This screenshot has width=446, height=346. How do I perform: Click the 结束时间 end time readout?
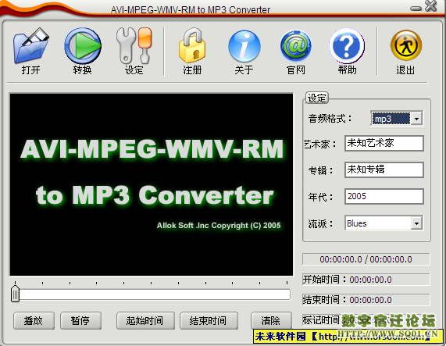coord(366,300)
